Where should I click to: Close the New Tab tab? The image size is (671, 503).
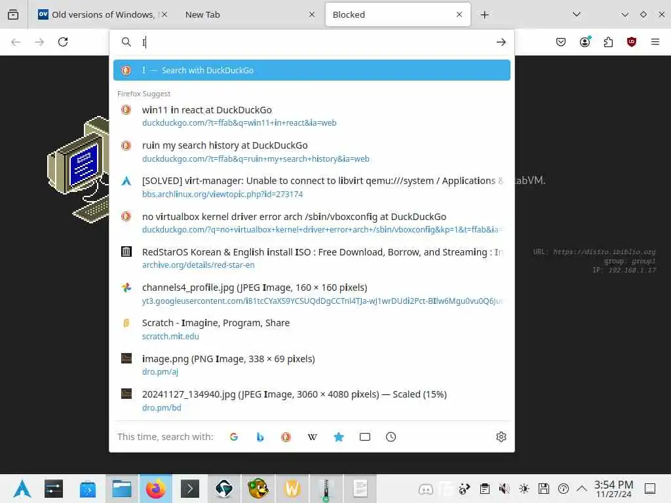(311, 14)
